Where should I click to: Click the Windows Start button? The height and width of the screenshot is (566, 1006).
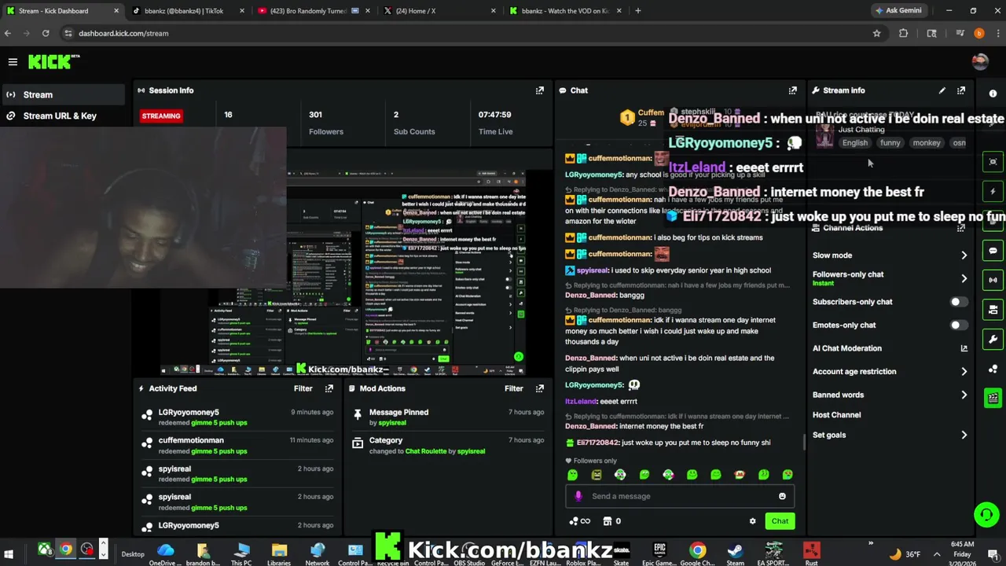point(8,553)
